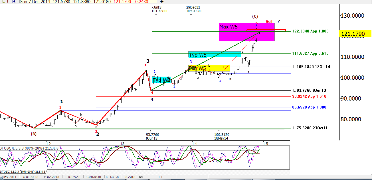This screenshot has height=180, width=372.
Task: Click the -0.7900 status bar field
Action: [x=130, y=177]
